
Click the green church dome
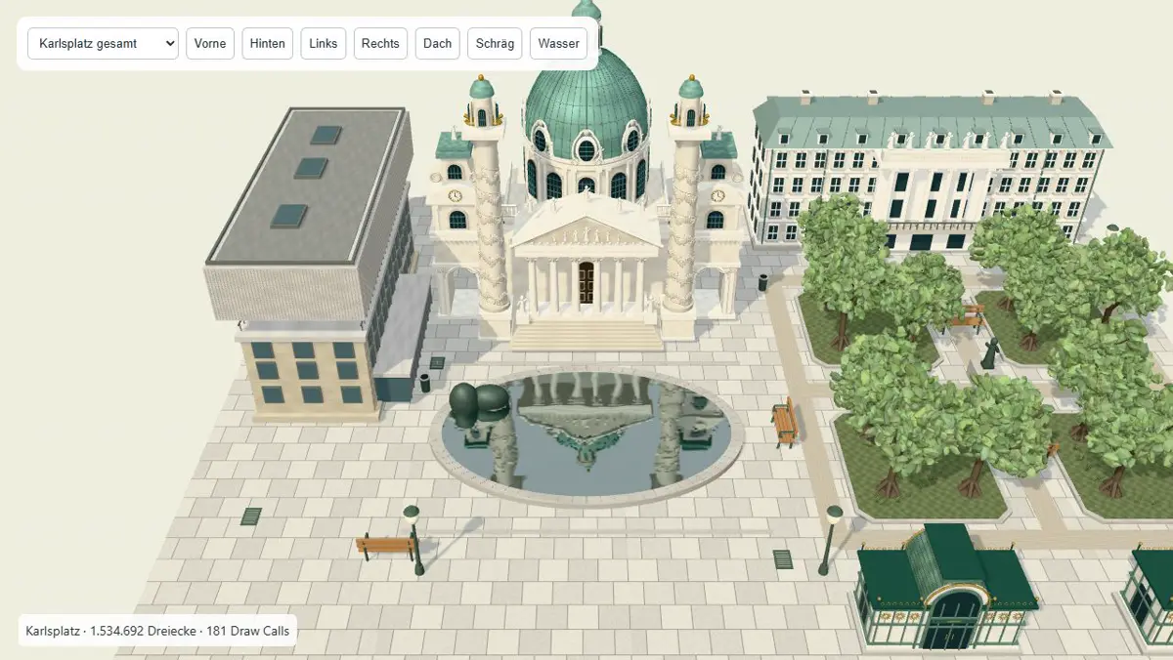[586, 107]
